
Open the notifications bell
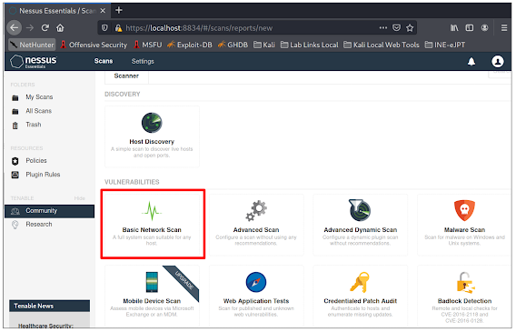click(471, 61)
